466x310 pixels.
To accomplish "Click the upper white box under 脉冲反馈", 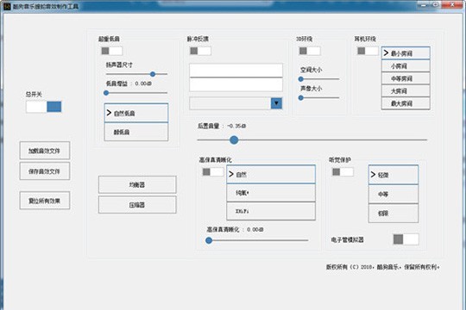I will click(x=236, y=70).
